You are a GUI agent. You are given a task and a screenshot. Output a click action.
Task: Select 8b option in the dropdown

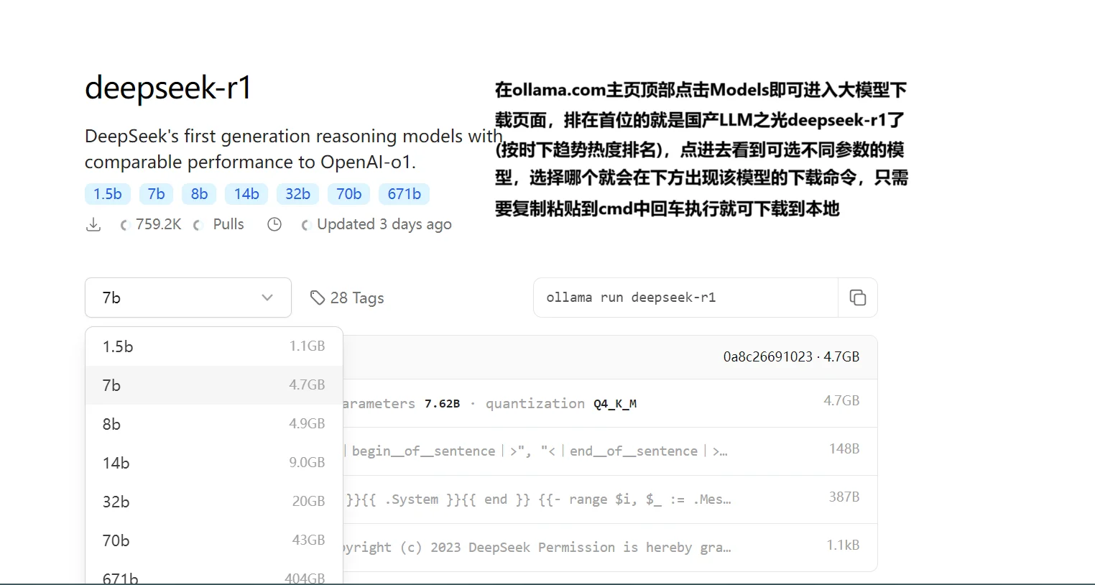[213, 424]
